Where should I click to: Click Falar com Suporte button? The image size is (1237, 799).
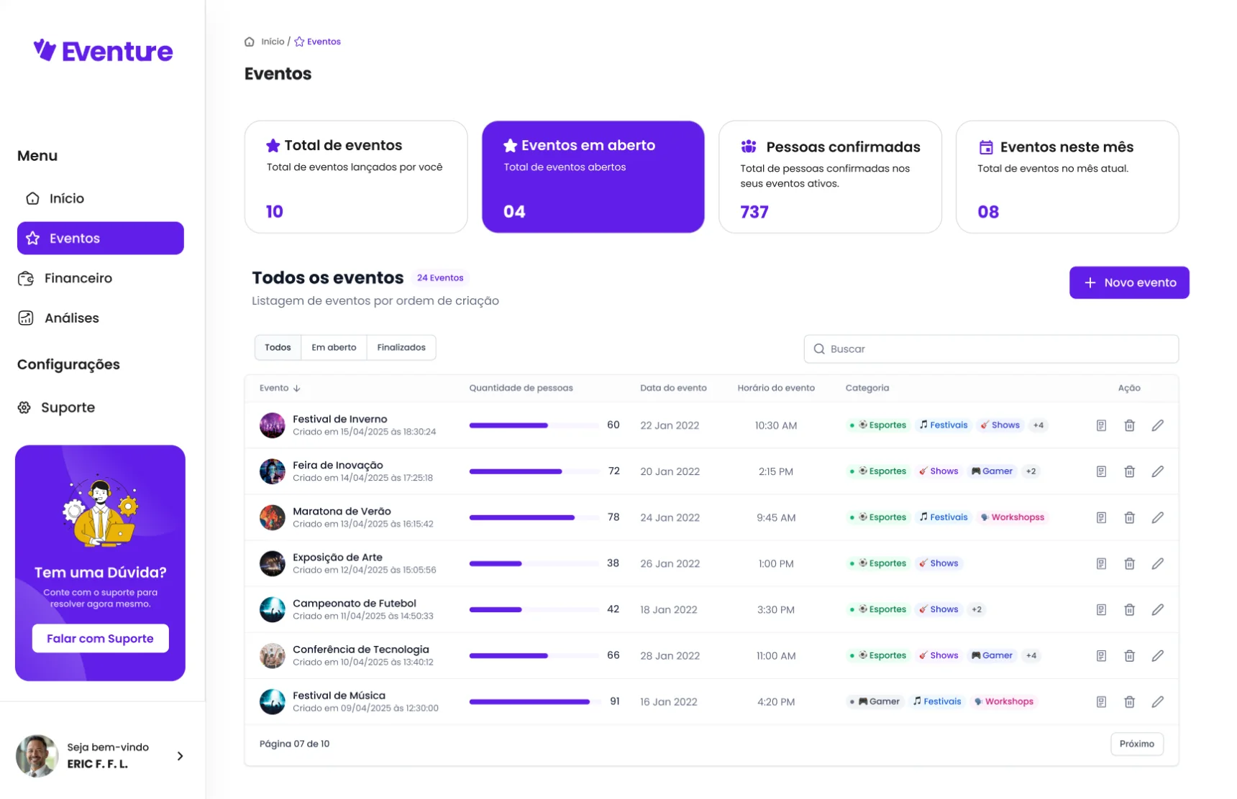click(x=100, y=638)
